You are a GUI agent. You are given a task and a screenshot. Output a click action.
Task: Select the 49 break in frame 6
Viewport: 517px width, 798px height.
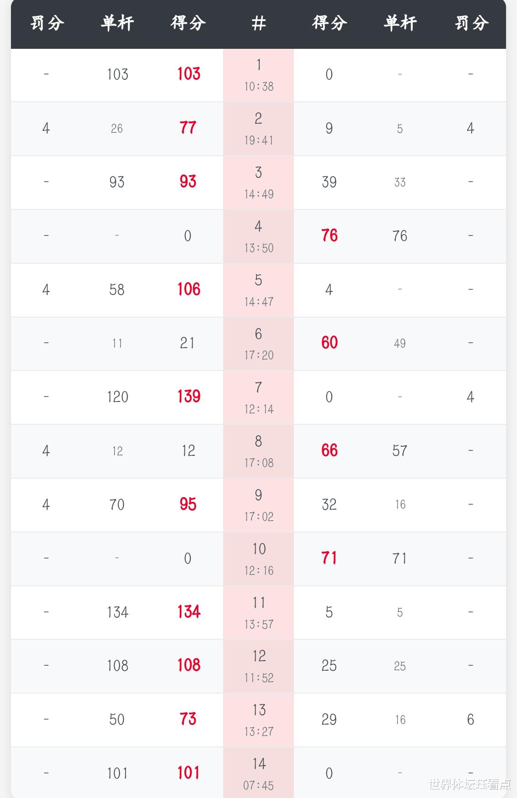(400, 343)
